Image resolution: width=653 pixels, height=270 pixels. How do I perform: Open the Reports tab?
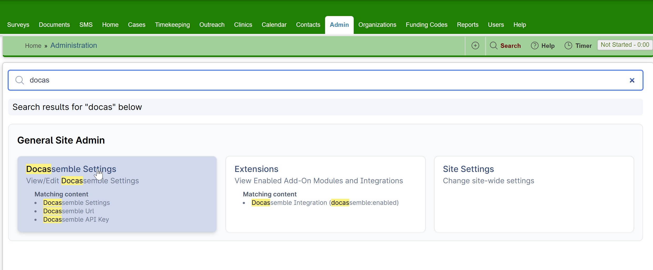(468, 25)
